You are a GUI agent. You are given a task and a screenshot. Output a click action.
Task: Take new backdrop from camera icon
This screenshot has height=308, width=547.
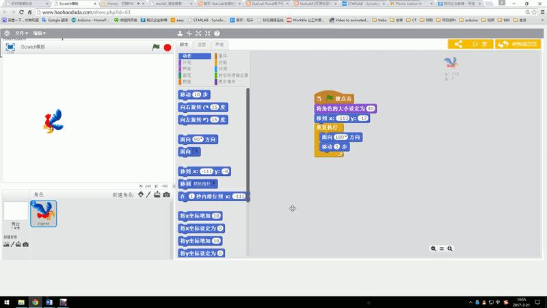point(25,244)
